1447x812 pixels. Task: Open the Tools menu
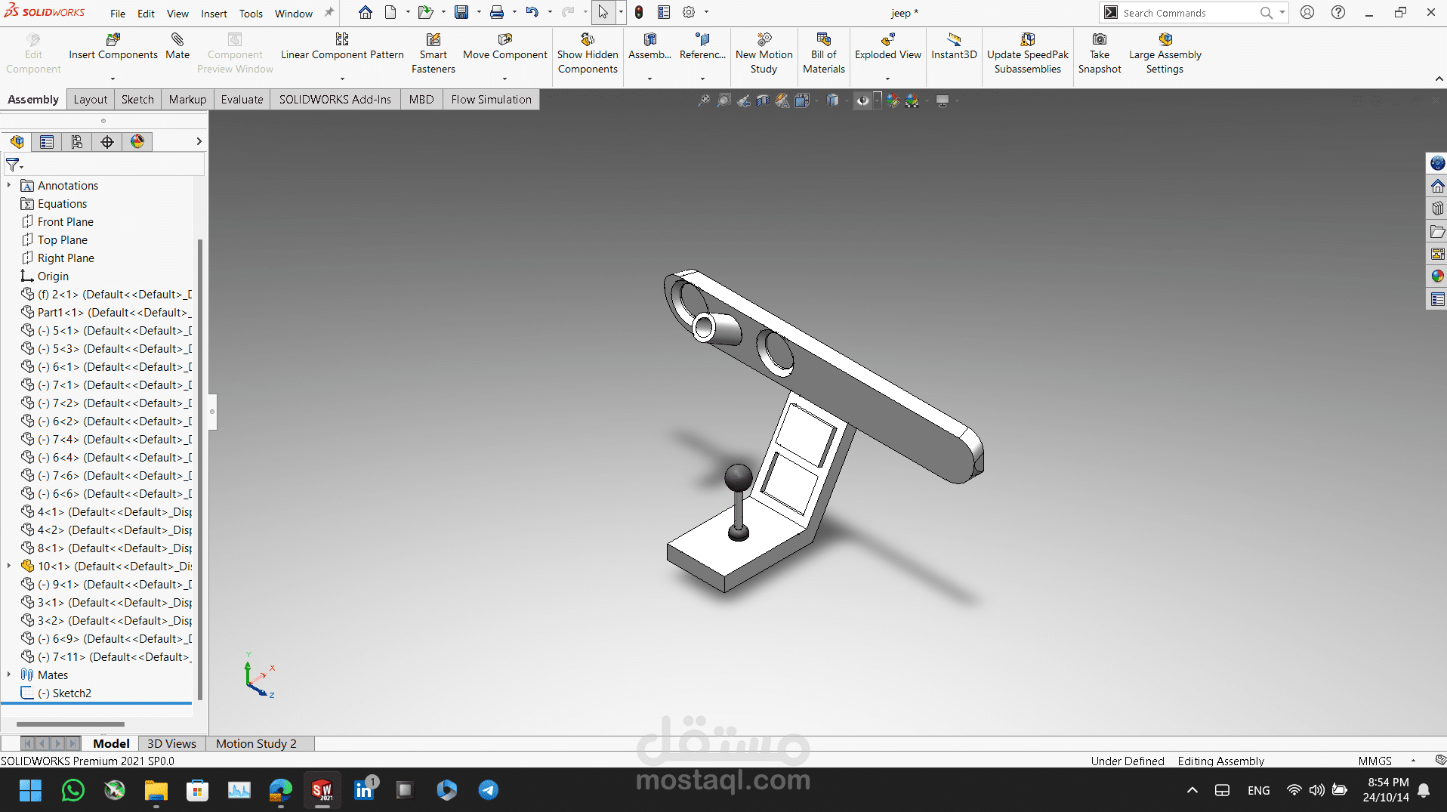251,14
